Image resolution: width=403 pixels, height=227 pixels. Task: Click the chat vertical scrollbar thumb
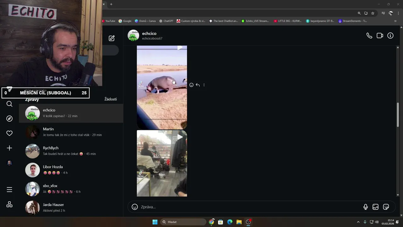click(398, 115)
